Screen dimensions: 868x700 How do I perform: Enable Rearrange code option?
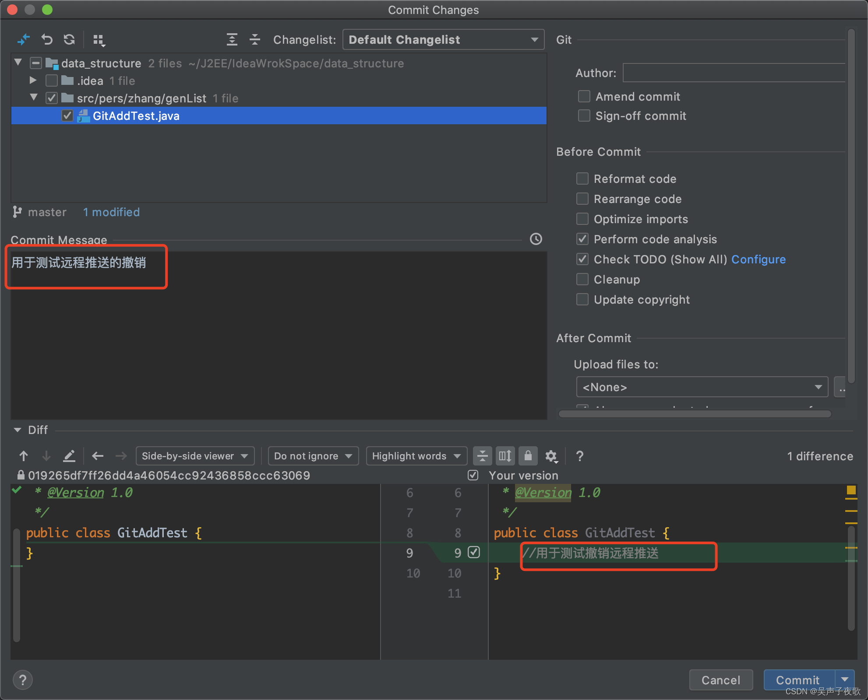[582, 199]
